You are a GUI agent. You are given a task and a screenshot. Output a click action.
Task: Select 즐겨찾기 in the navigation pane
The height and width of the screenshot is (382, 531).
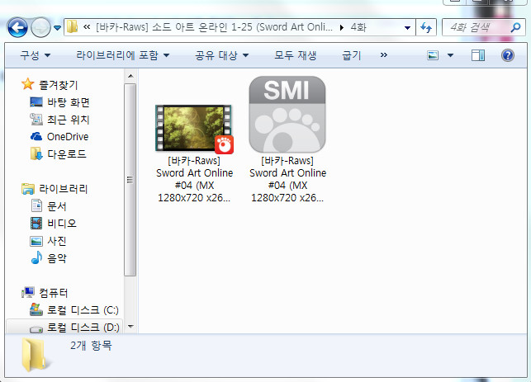(59, 85)
